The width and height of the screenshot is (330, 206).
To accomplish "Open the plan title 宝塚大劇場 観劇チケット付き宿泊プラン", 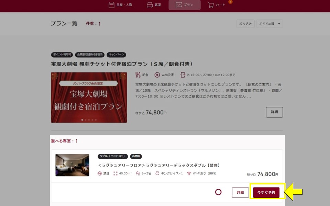I will coord(122,64).
